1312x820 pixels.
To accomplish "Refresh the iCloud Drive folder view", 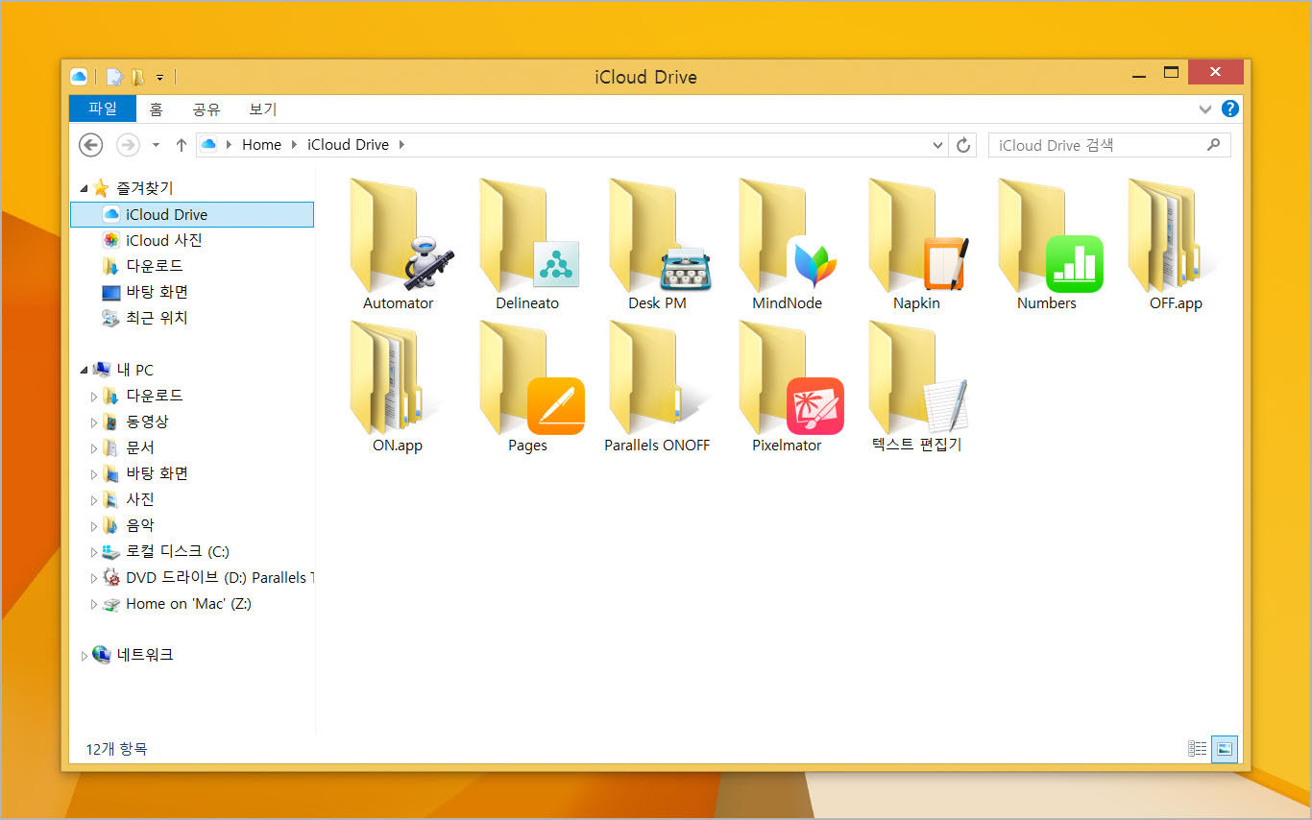I will click(962, 145).
